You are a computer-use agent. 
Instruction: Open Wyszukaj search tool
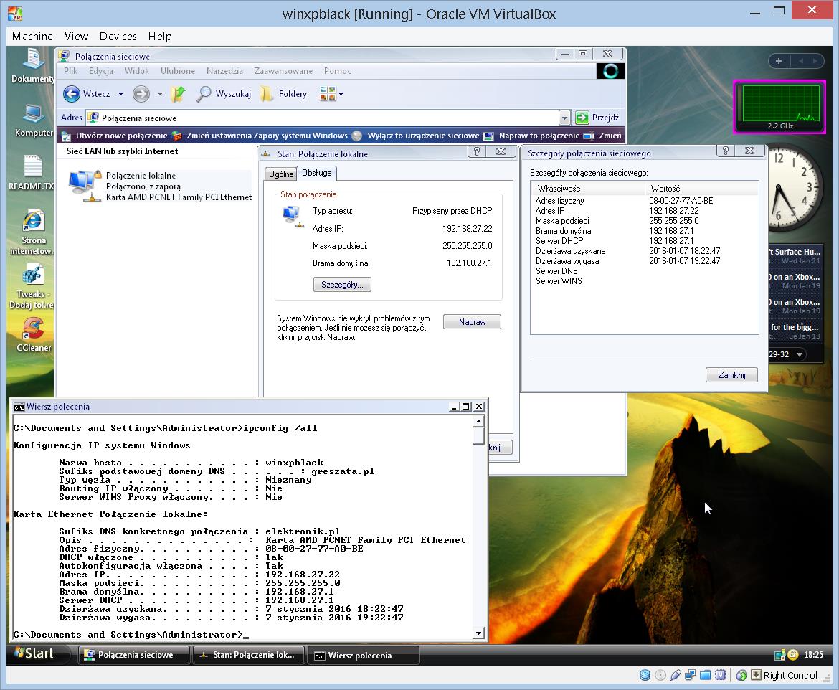point(224,94)
